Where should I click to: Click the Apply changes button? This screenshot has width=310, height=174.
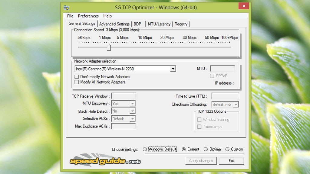(x=201, y=161)
